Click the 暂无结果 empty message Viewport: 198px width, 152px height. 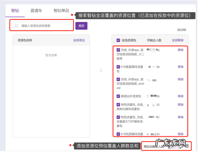coord(51,55)
